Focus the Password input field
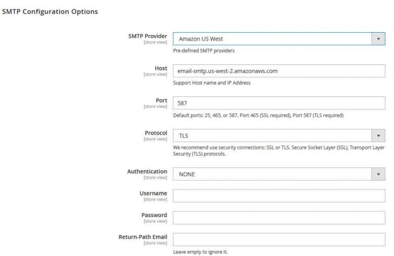 tap(279, 218)
